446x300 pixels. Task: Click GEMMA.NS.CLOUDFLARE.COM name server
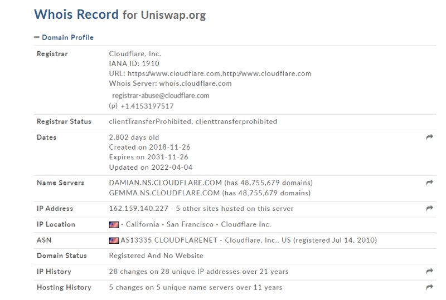coord(164,193)
